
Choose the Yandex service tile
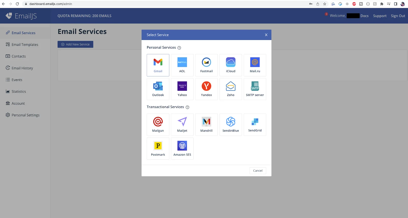(206, 89)
